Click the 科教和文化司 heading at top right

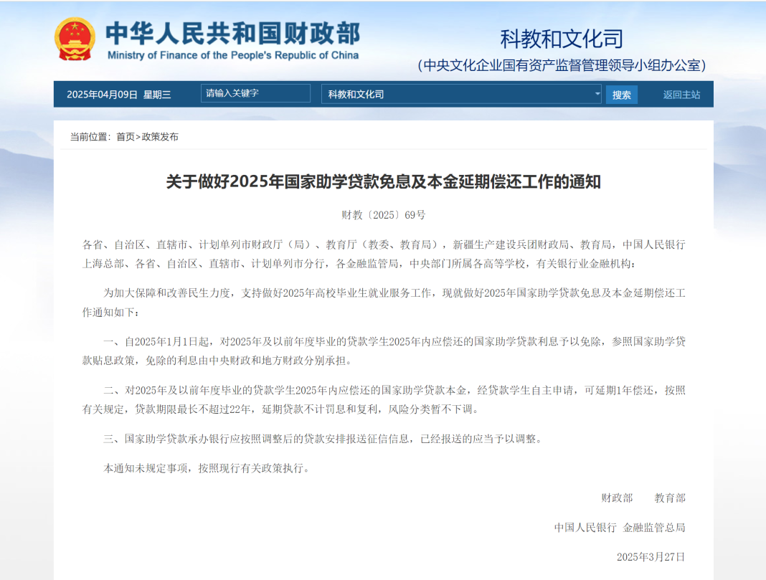click(x=562, y=38)
